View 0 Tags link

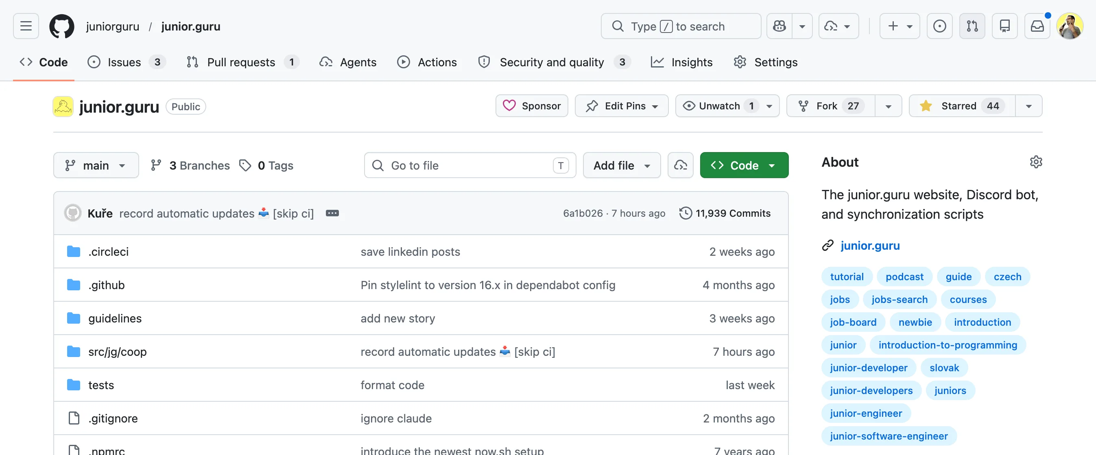click(266, 165)
